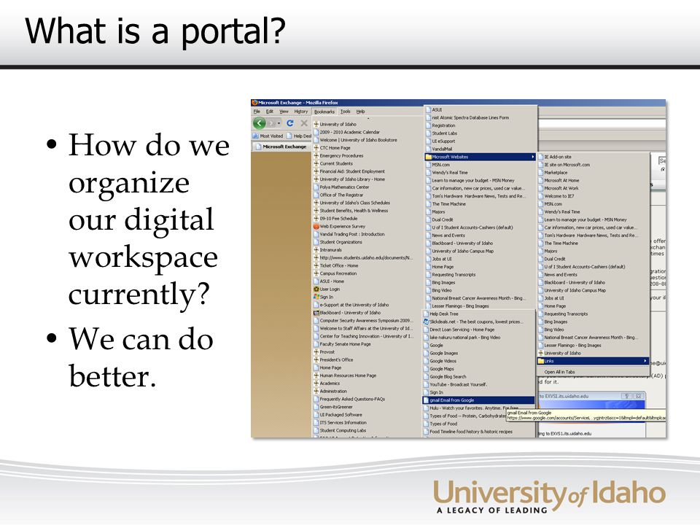Click the Links yellow folder icon
The image size is (700, 525).
pyautogui.click(x=540, y=361)
